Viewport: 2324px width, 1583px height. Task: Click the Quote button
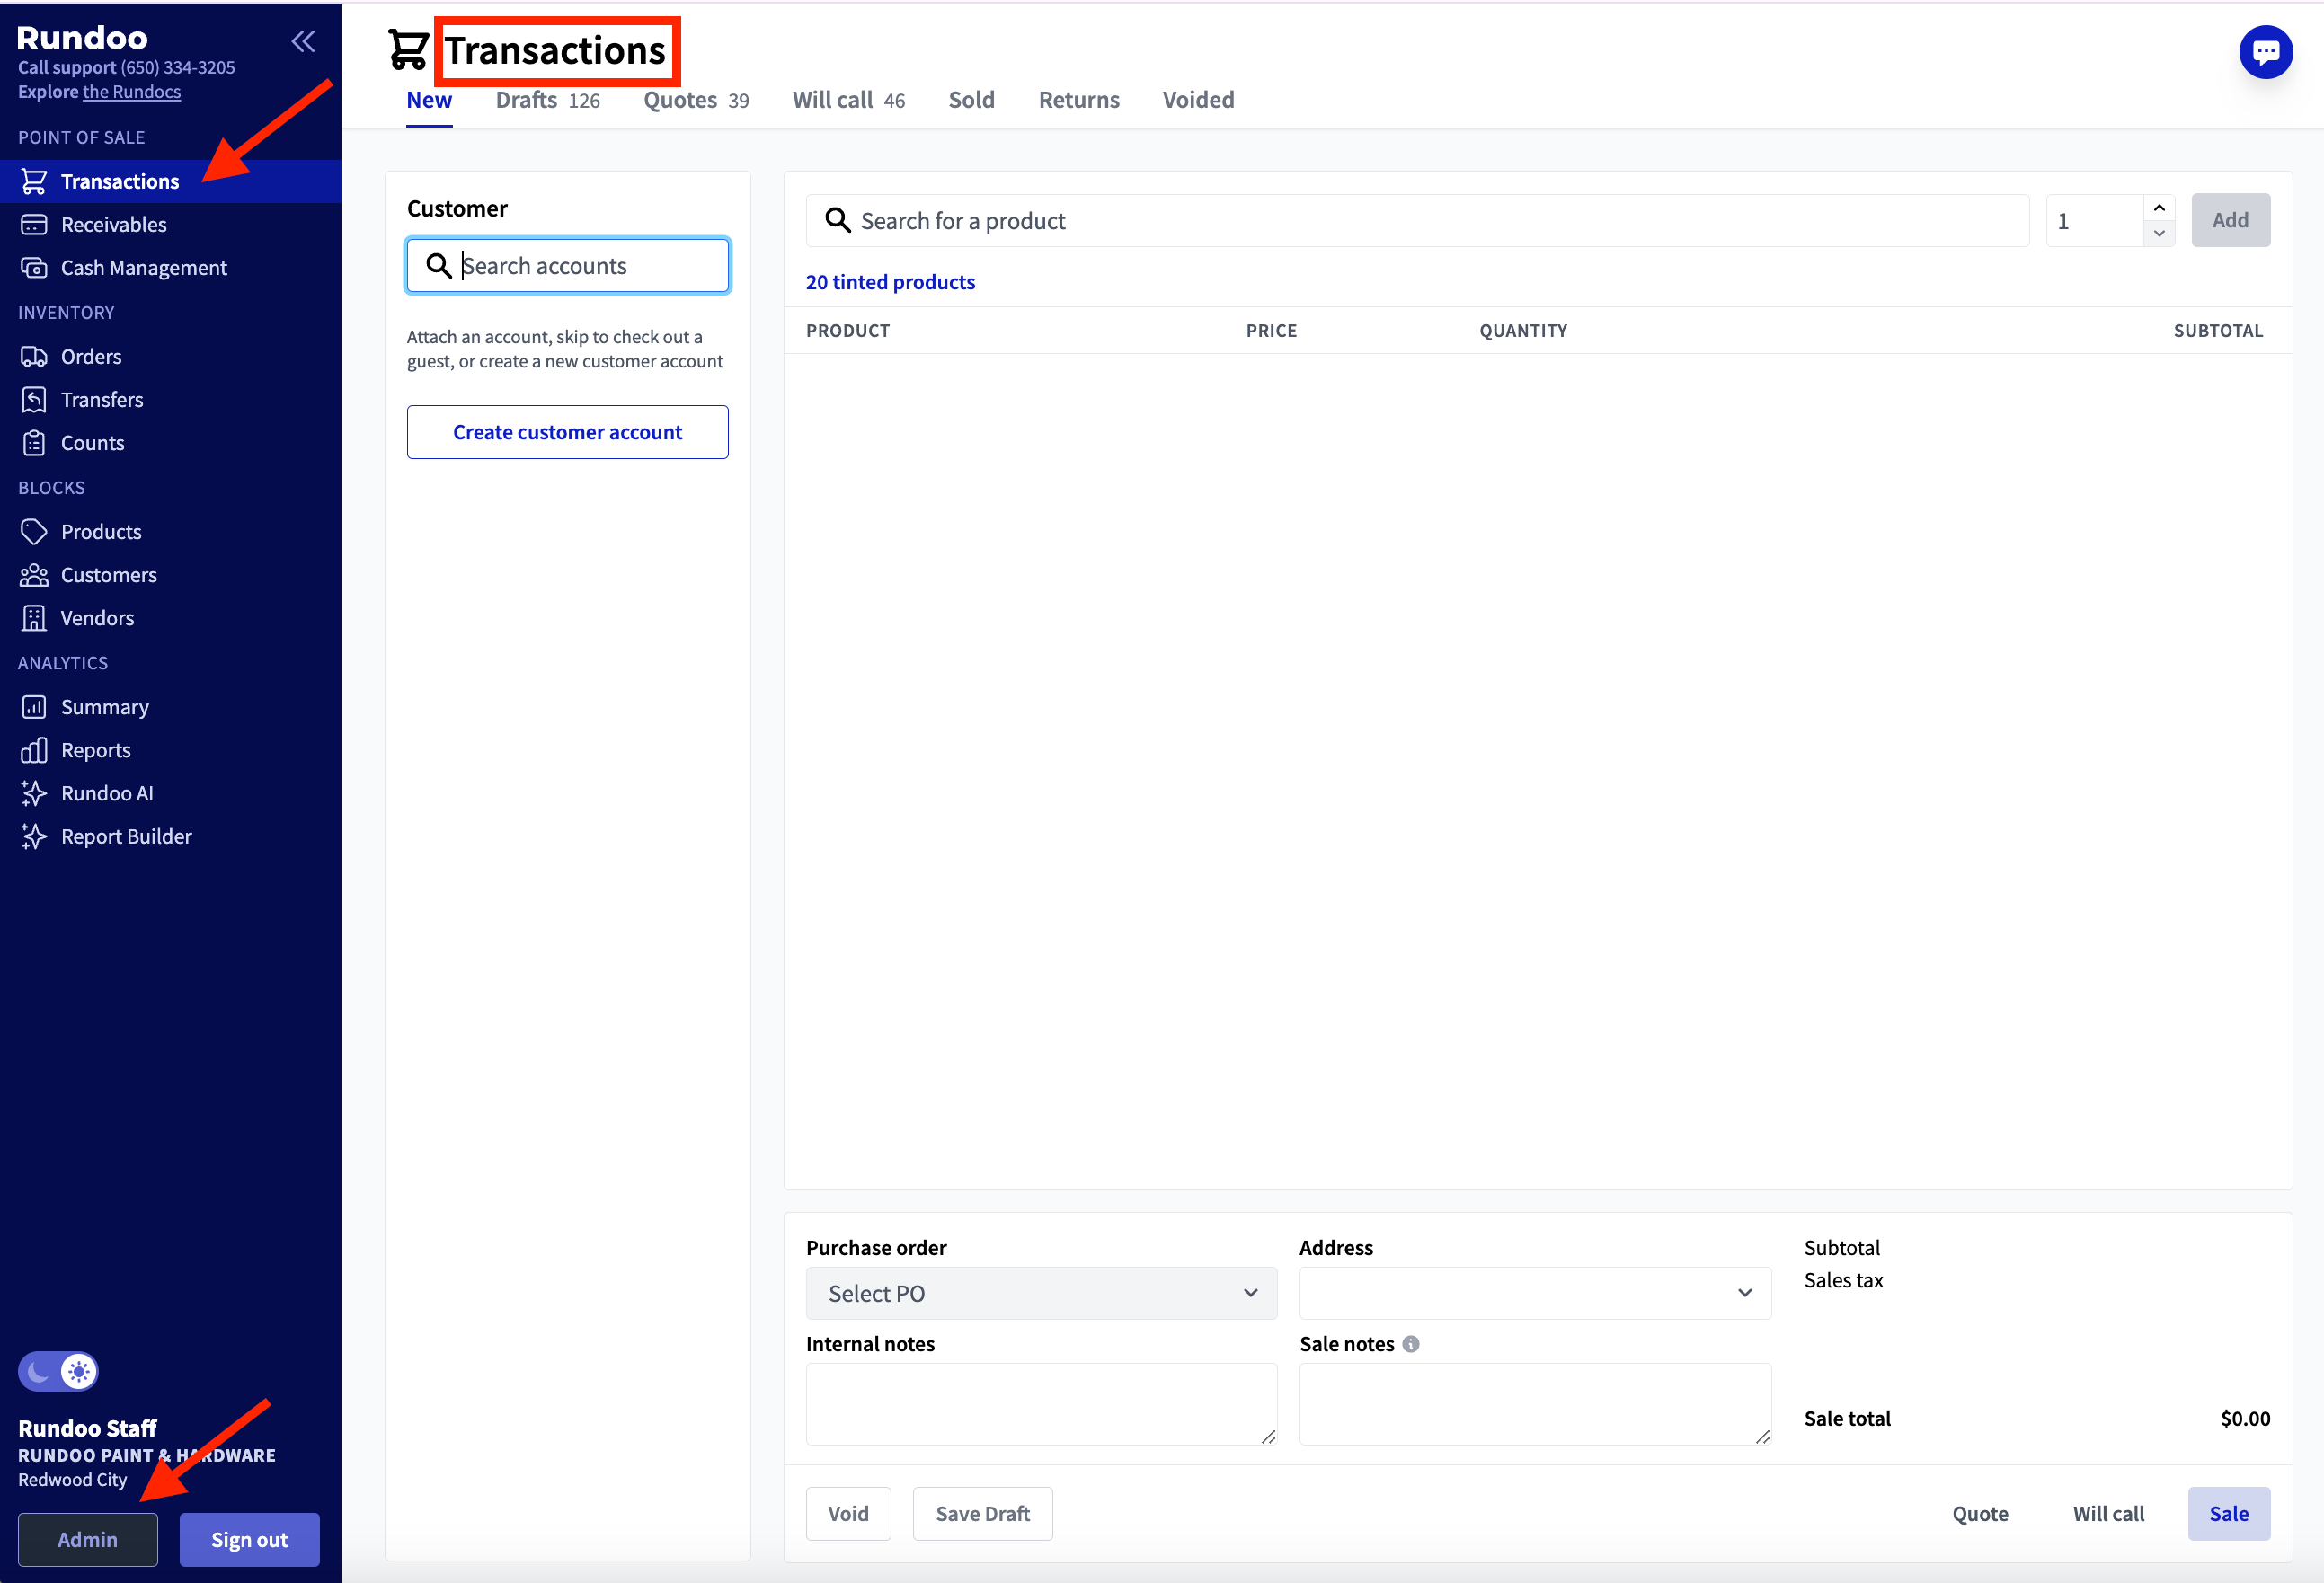pyautogui.click(x=1979, y=1513)
